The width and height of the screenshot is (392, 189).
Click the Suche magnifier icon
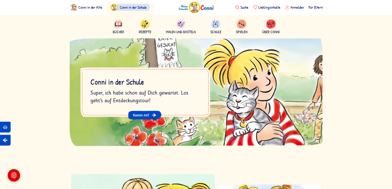click(237, 7)
